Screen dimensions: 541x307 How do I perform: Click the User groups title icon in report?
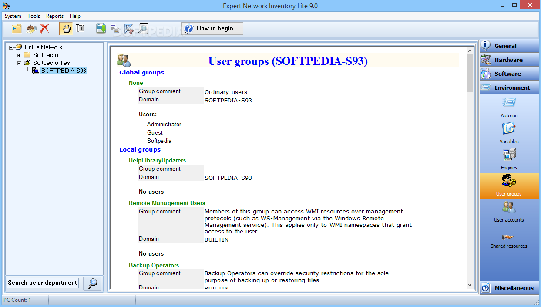124,61
